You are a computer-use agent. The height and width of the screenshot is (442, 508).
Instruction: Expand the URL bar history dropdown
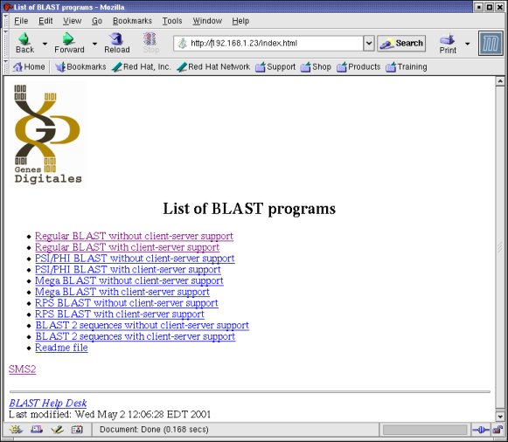pyautogui.click(x=369, y=43)
